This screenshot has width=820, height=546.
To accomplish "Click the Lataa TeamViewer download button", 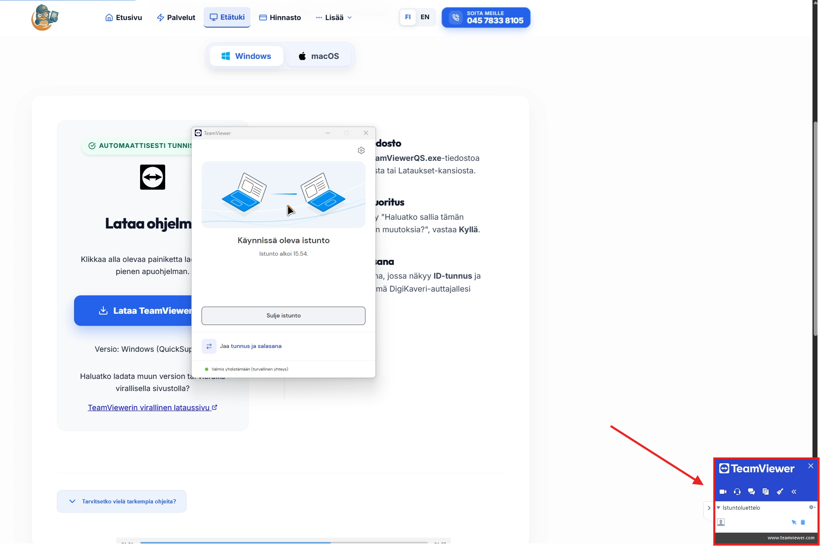I will 133,311.
